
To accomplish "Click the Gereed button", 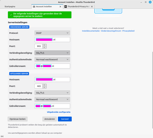I will [65, 119].
